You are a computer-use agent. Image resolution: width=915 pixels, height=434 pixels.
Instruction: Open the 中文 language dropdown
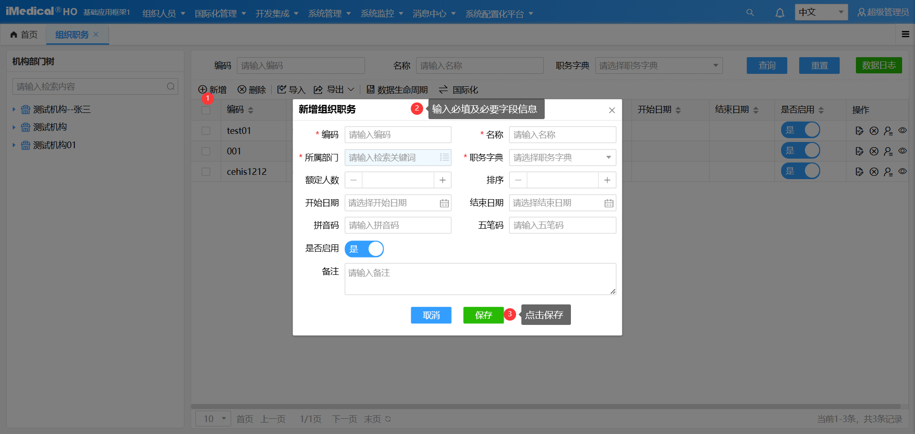point(821,12)
